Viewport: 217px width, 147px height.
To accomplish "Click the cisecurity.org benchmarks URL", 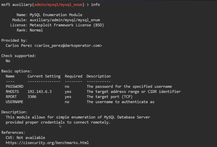I will click(47, 143).
